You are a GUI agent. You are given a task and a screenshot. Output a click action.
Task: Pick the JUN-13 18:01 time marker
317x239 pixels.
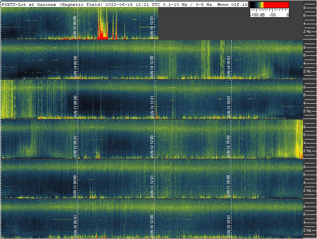[228, 107]
